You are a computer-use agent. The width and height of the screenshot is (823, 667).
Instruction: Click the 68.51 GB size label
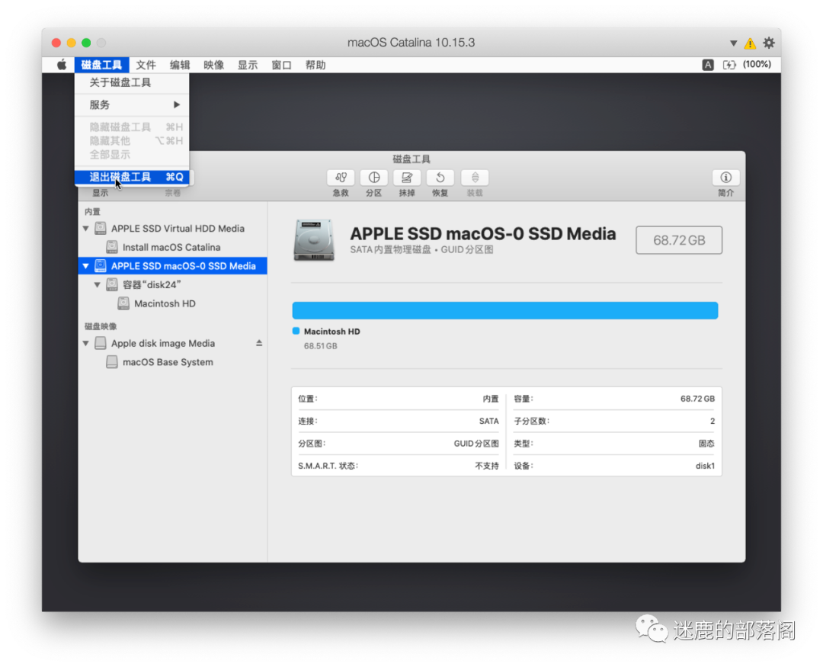click(321, 345)
